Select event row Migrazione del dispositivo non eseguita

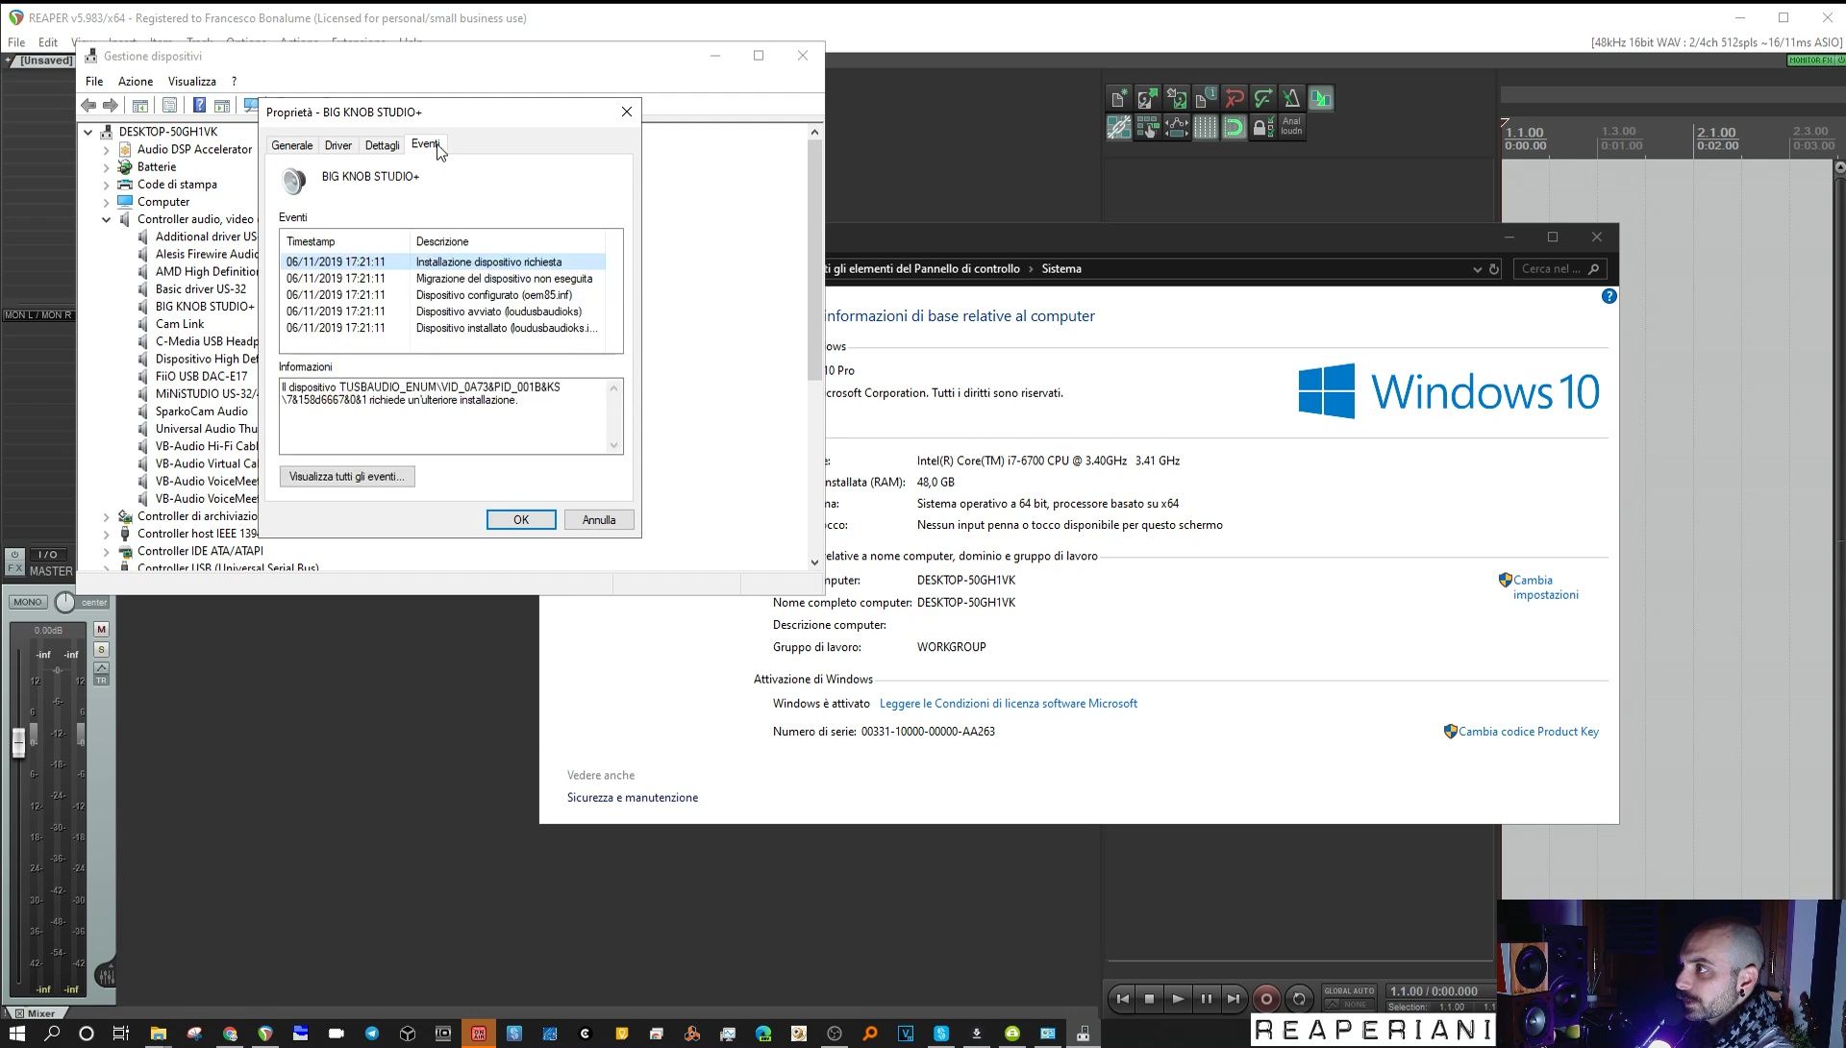(443, 279)
